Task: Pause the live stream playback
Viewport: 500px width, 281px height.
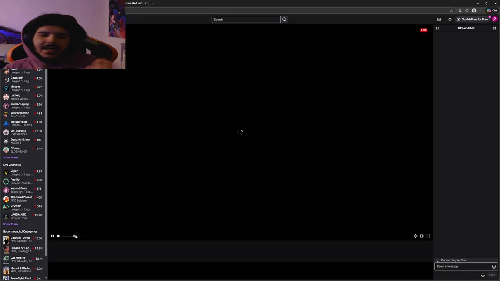Action: click(52, 236)
